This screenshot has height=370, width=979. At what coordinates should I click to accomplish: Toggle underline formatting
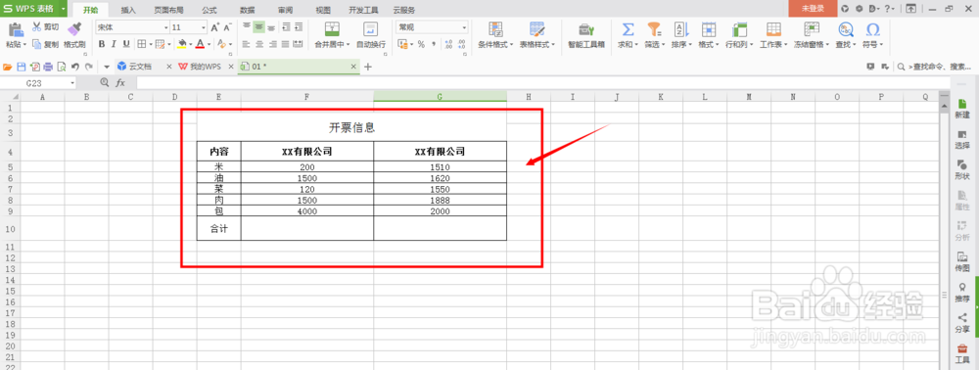[126, 44]
